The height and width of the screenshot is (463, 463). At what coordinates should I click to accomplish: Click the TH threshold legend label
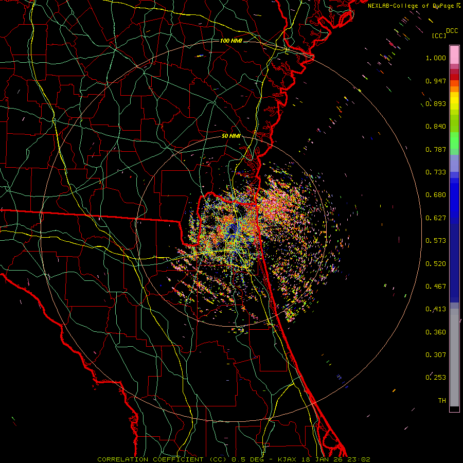click(442, 401)
